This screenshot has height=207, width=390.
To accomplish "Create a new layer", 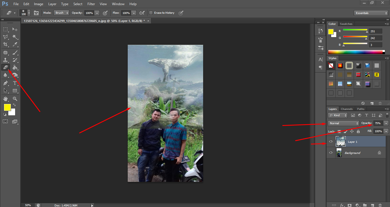I will tap(372, 205).
